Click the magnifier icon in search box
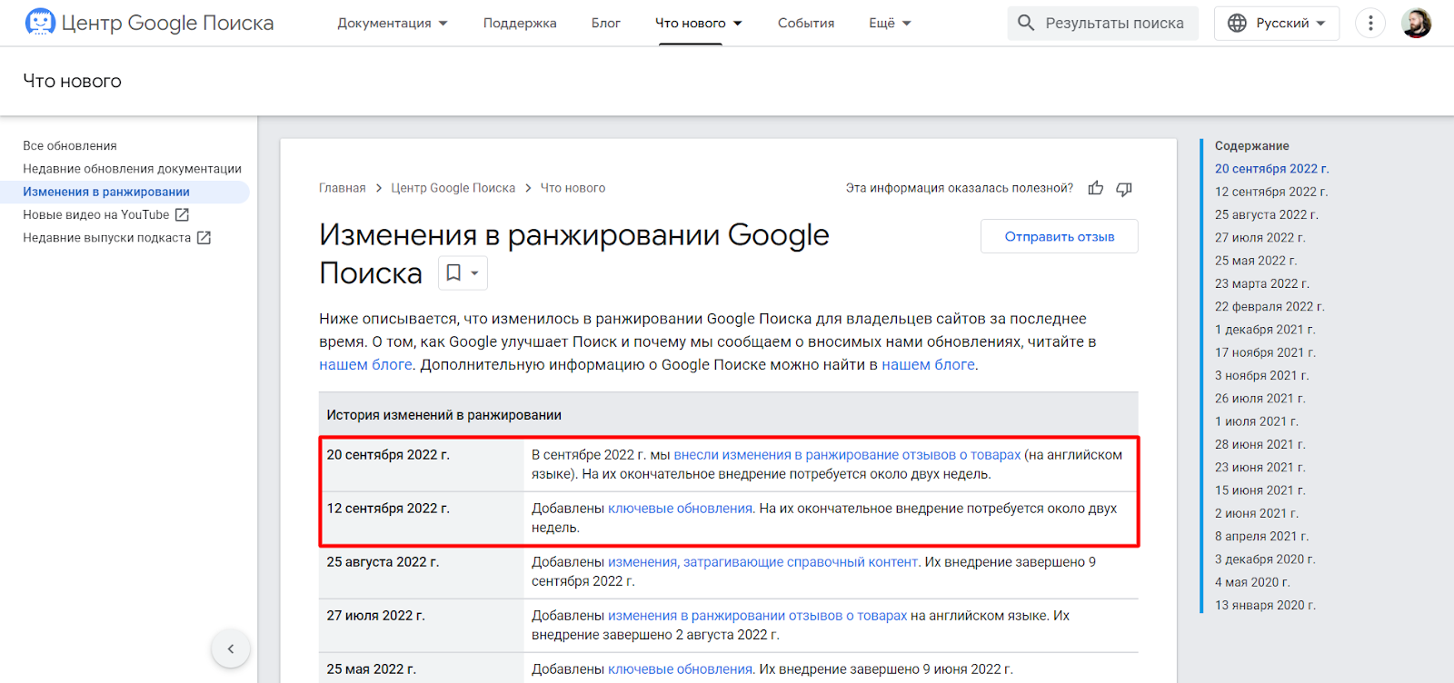 coord(1026,24)
